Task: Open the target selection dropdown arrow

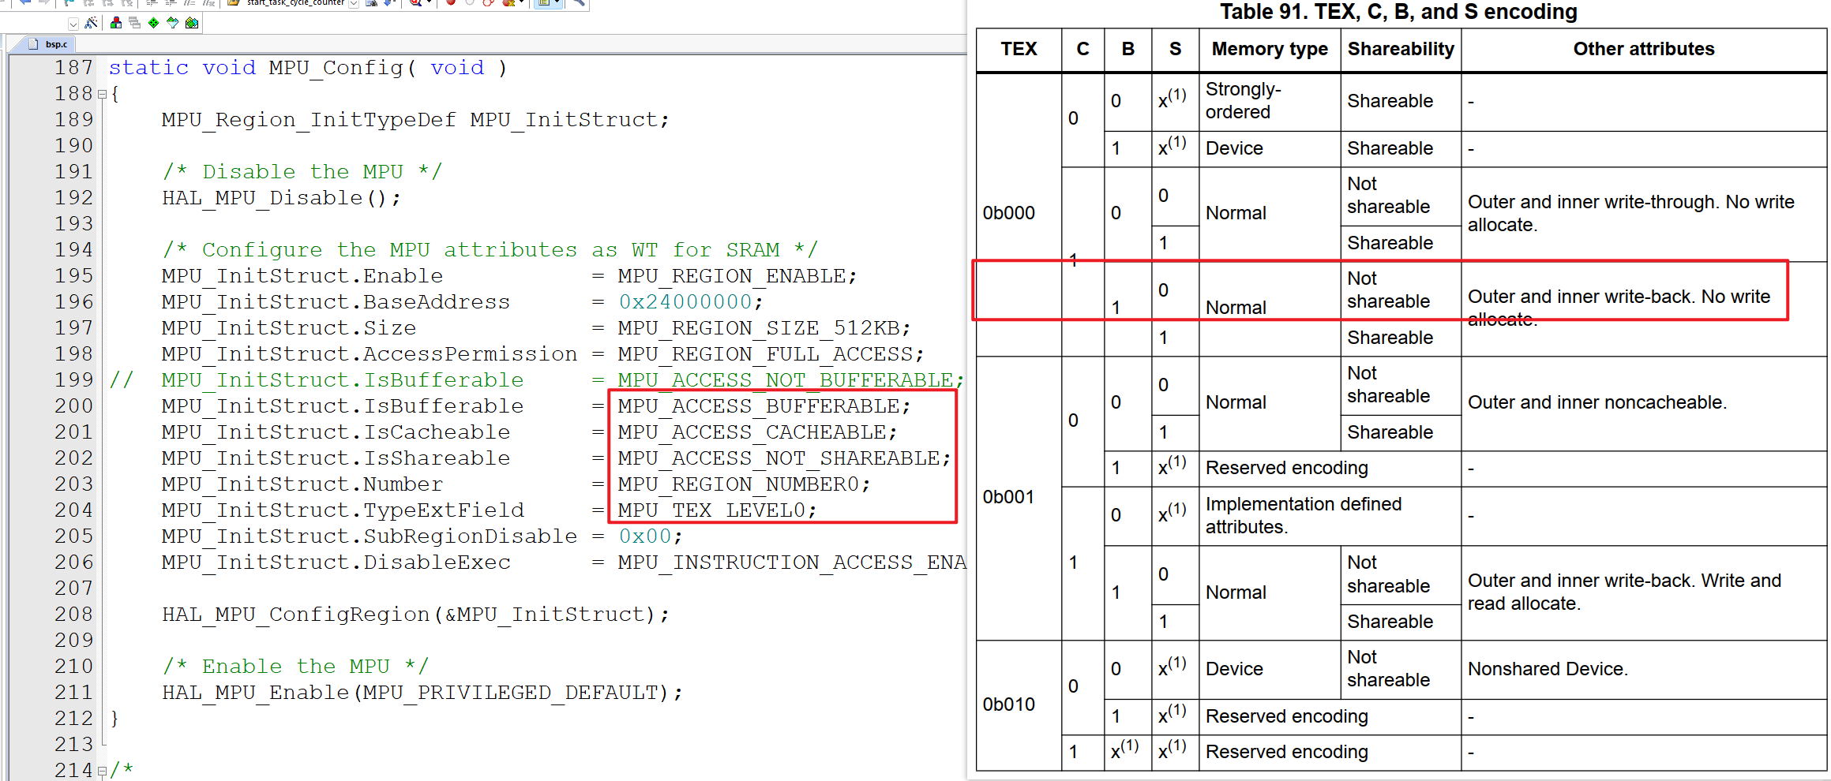Action: [73, 24]
